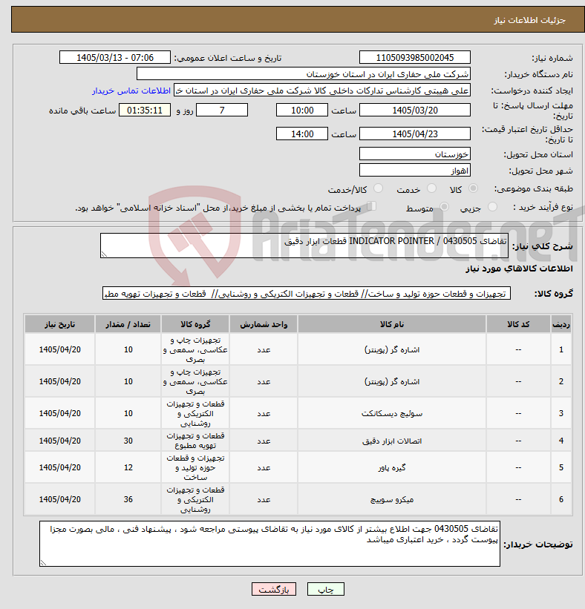
Task: Click the response deadline date 1405/03/20
Action: (x=415, y=111)
